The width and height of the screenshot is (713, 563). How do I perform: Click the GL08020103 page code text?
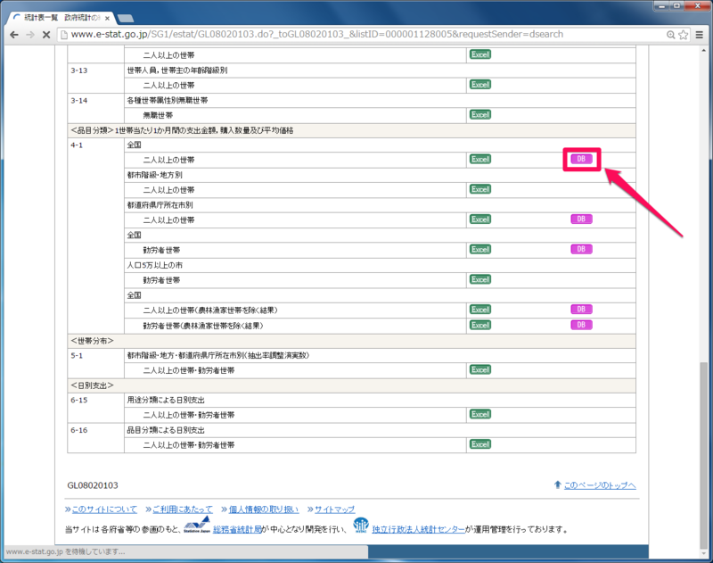click(93, 485)
